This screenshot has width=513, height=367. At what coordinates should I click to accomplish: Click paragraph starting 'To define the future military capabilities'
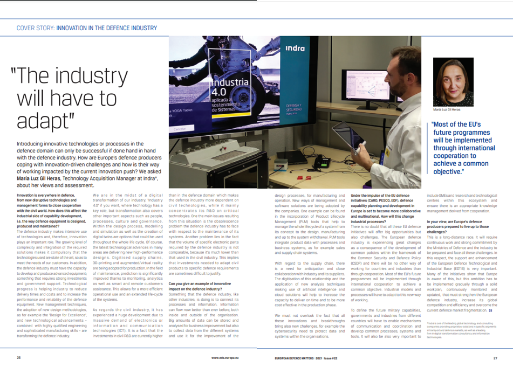[386, 323]
